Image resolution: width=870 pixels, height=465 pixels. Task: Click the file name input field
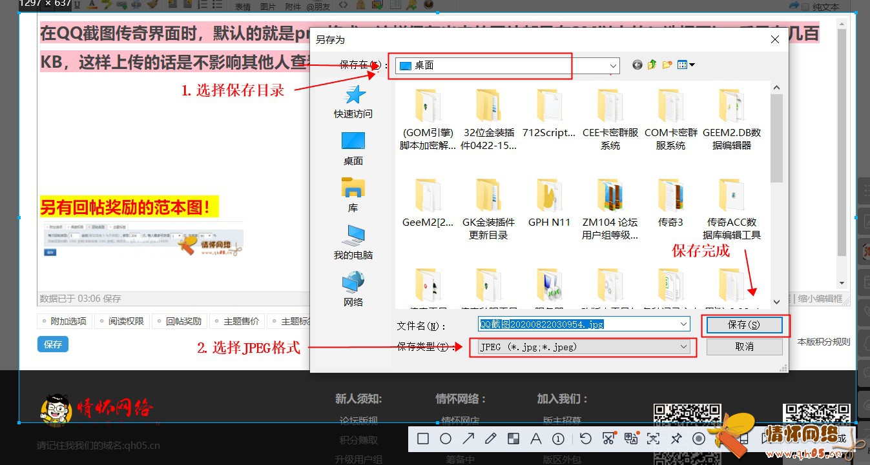click(584, 324)
